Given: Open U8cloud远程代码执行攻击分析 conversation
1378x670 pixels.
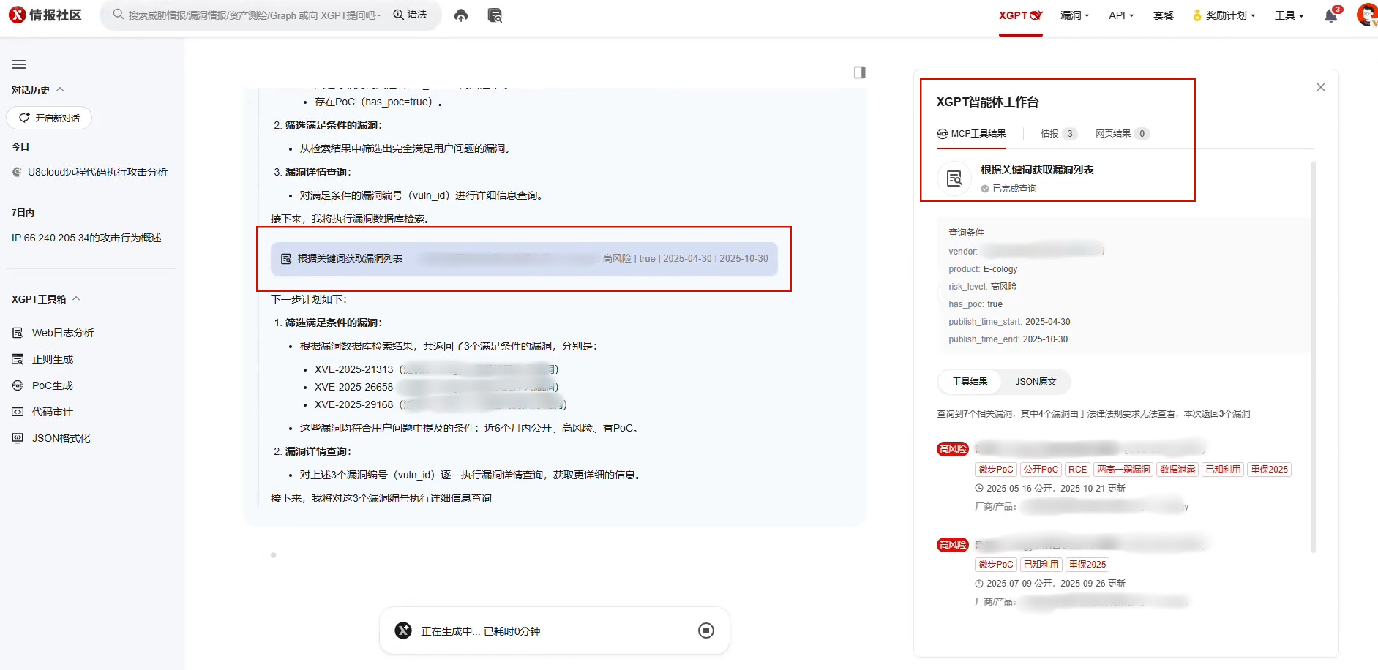Looking at the screenshot, I should pyautogui.click(x=97, y=172).
